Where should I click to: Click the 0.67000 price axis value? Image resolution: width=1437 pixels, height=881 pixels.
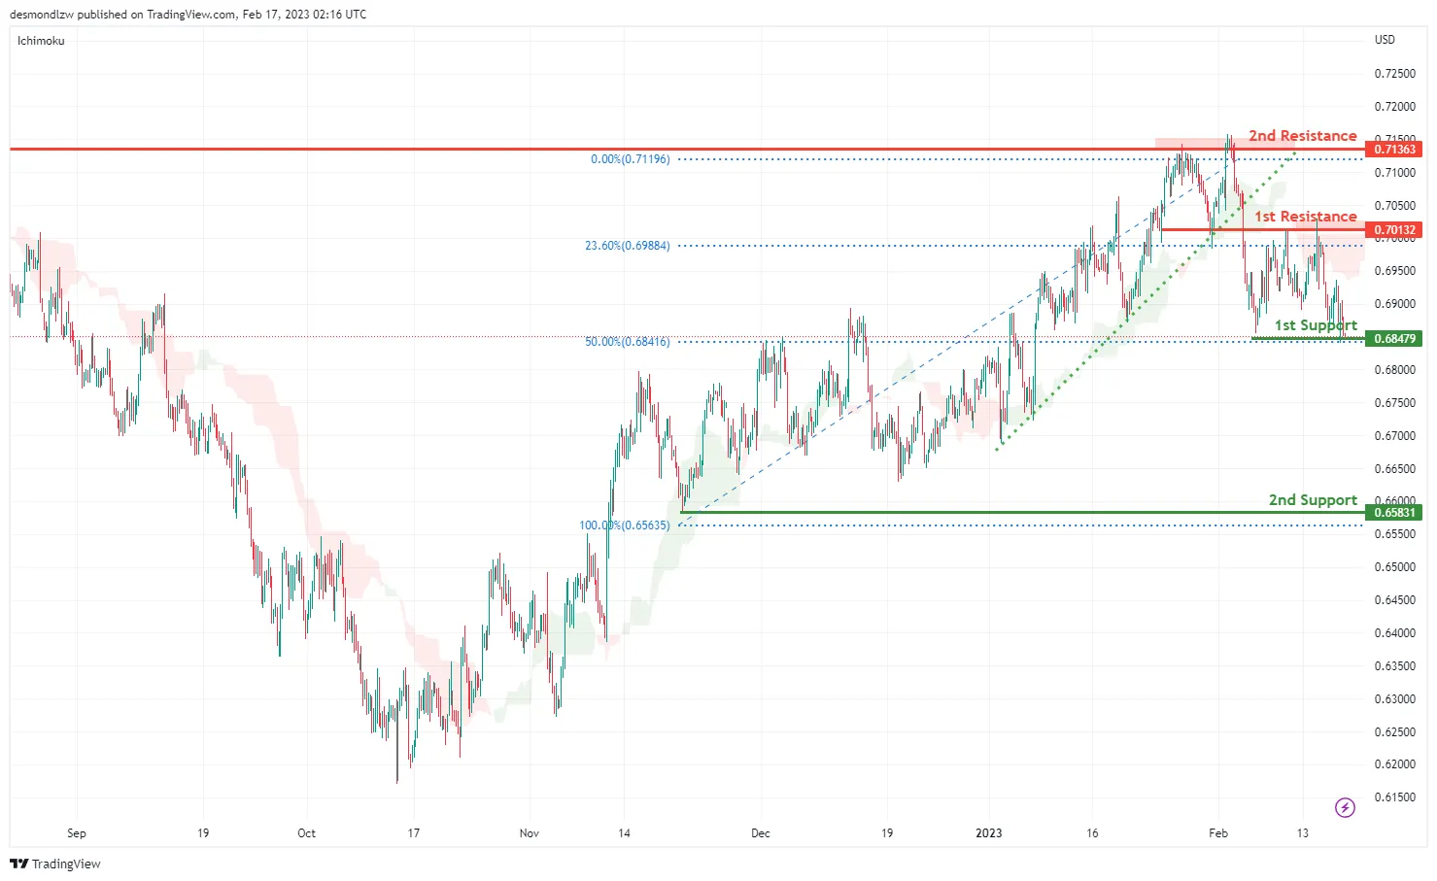click(1395, 436)
